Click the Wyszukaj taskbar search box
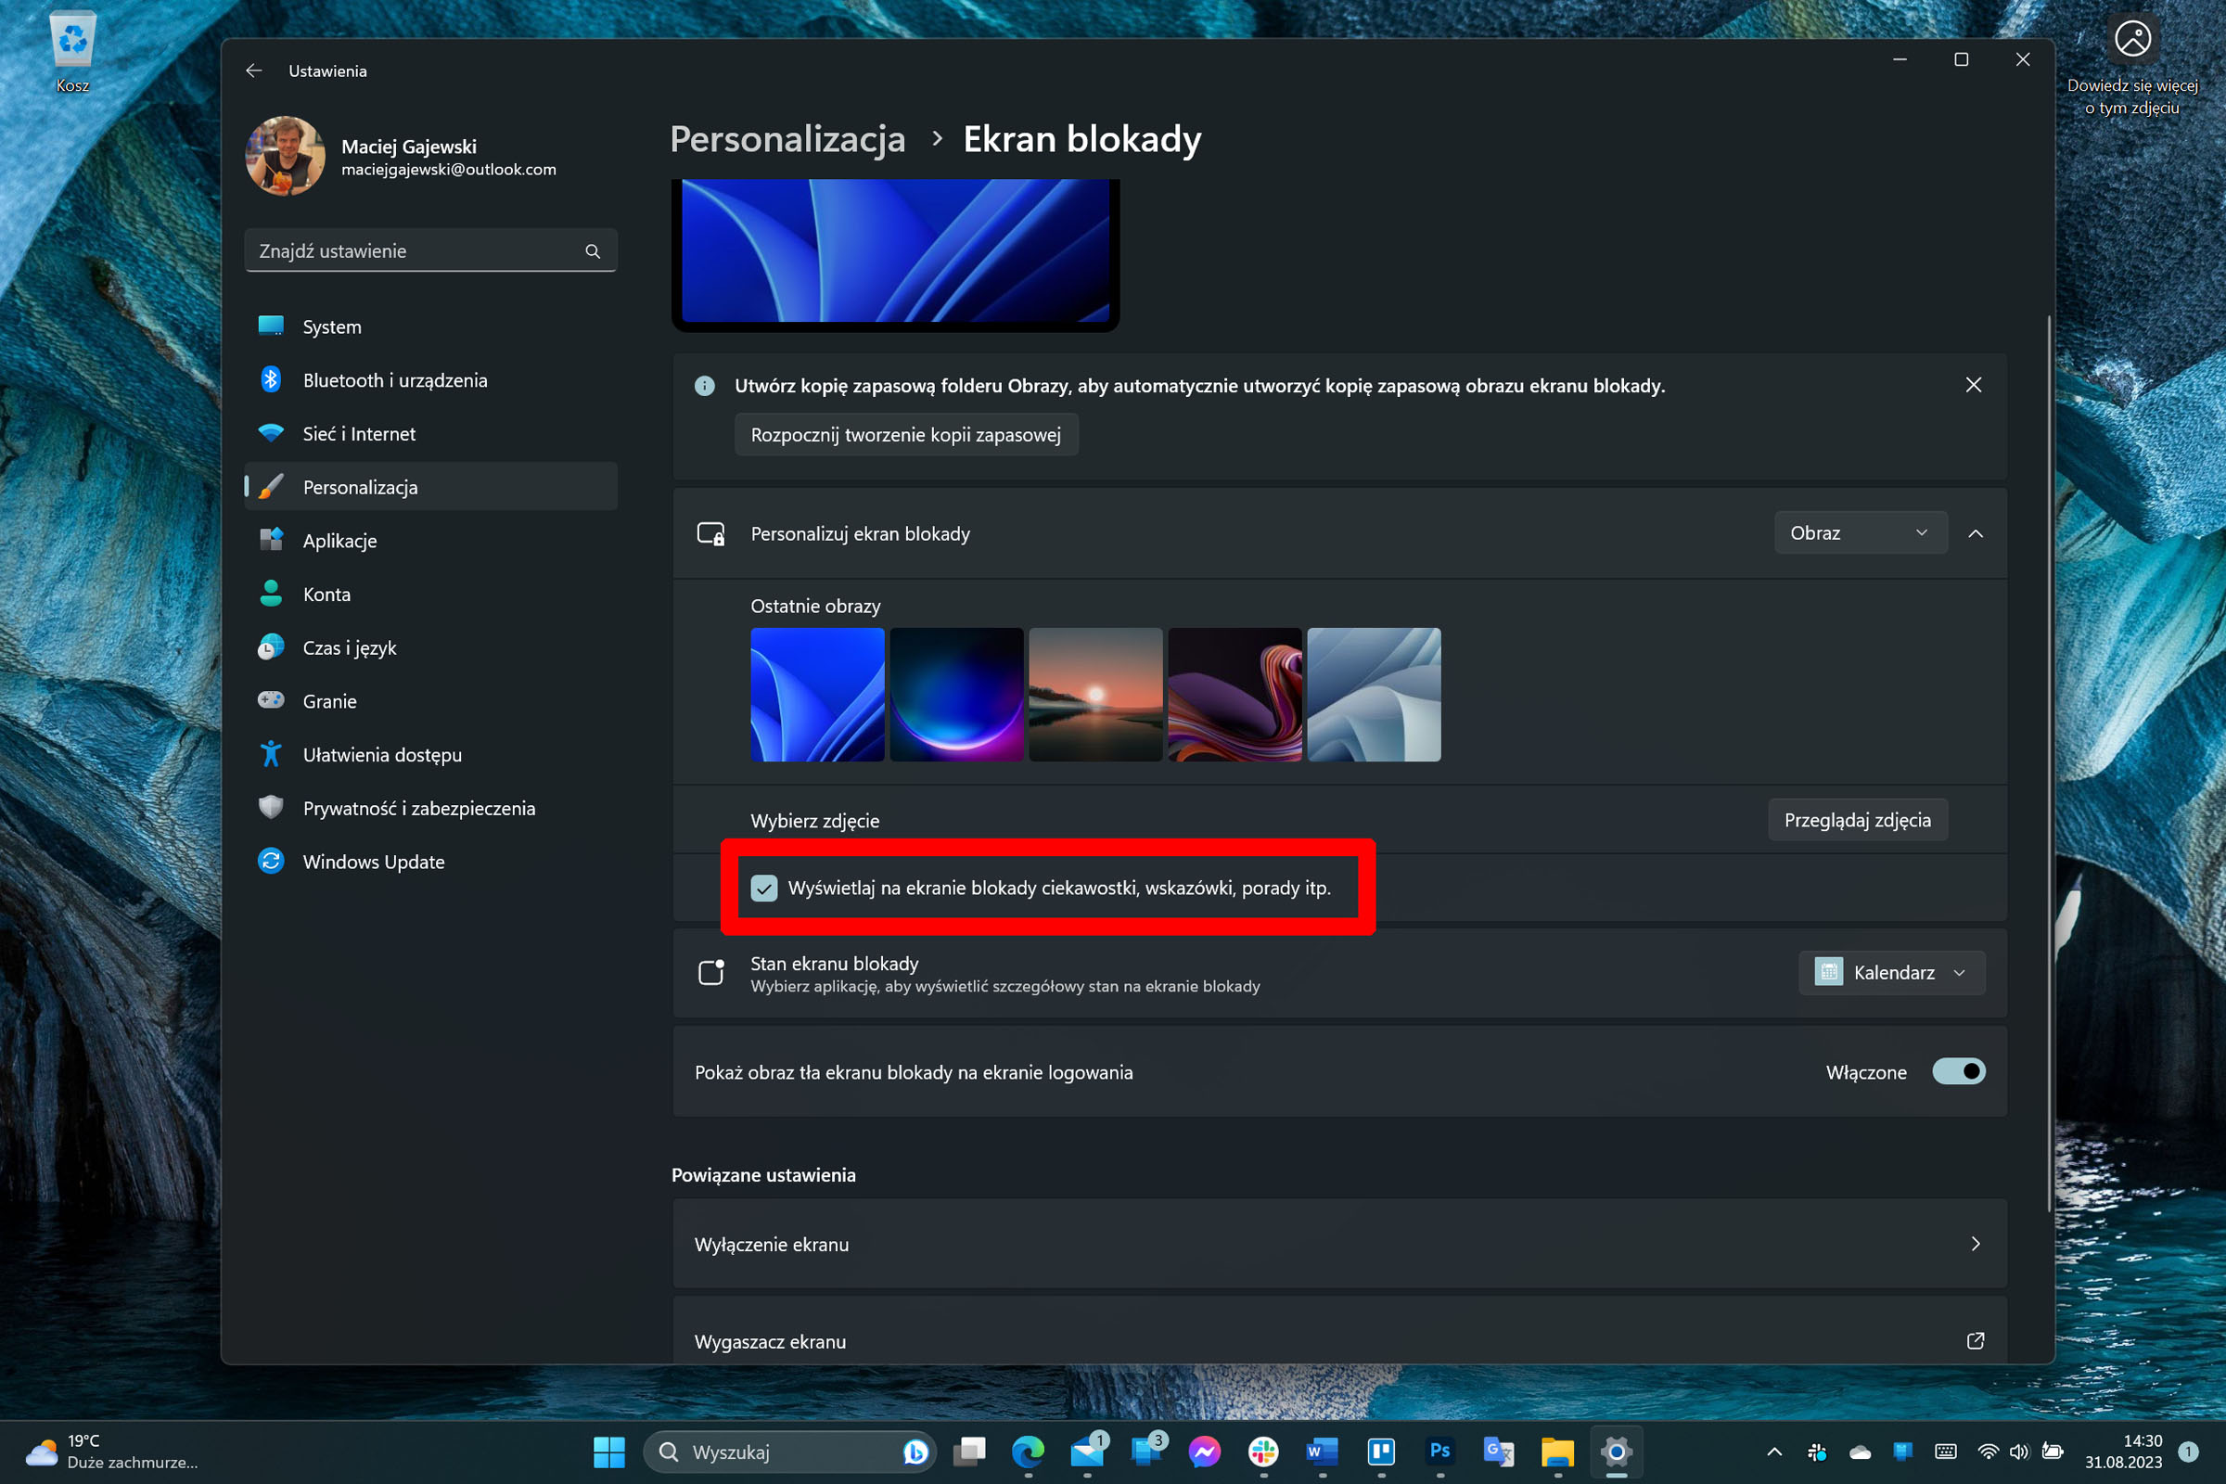 click(x=789, y=1452)
